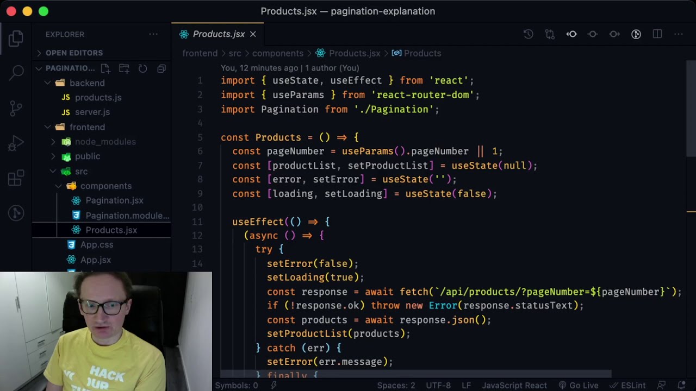Refresh the explorer file tree
The image size is (696, 391).
coord(142,68)
